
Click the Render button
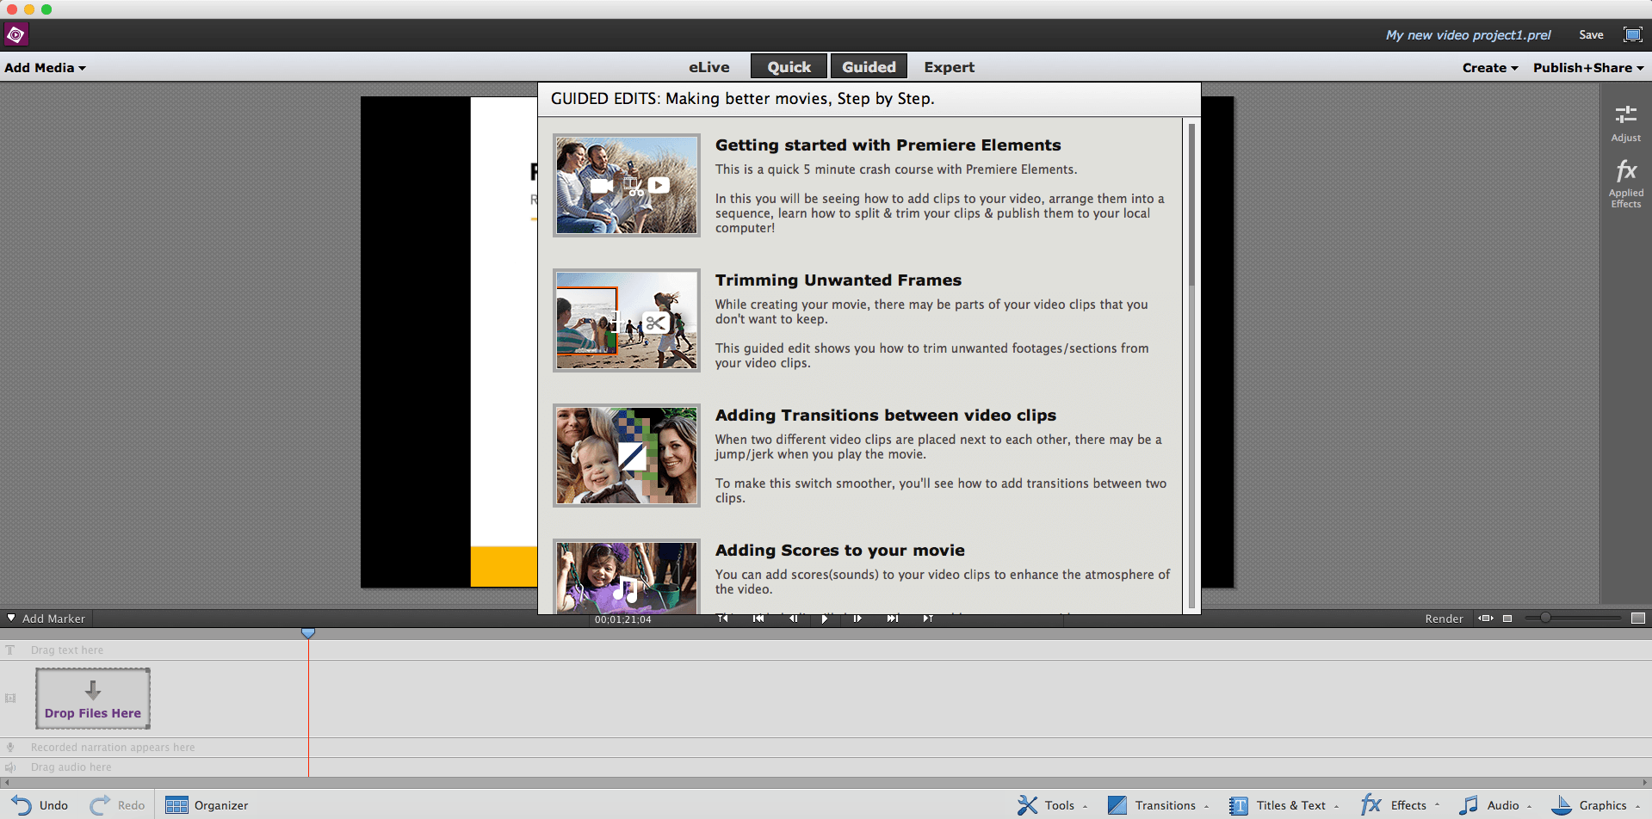[x=1444, y=619]
